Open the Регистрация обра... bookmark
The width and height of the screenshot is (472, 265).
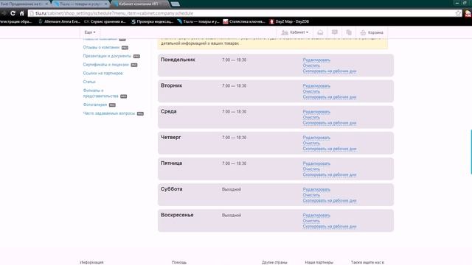coord(16,21)
